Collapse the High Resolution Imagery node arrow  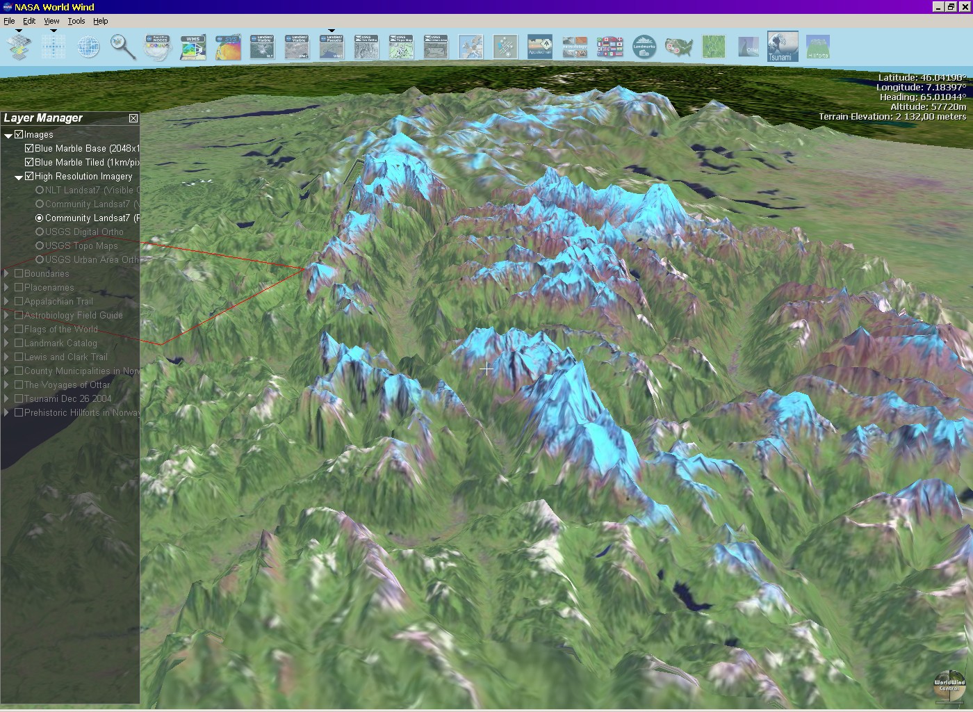[19, 177]
